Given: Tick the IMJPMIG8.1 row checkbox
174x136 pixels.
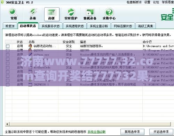Looking at the screenshot, I should (x=8, y=85).
